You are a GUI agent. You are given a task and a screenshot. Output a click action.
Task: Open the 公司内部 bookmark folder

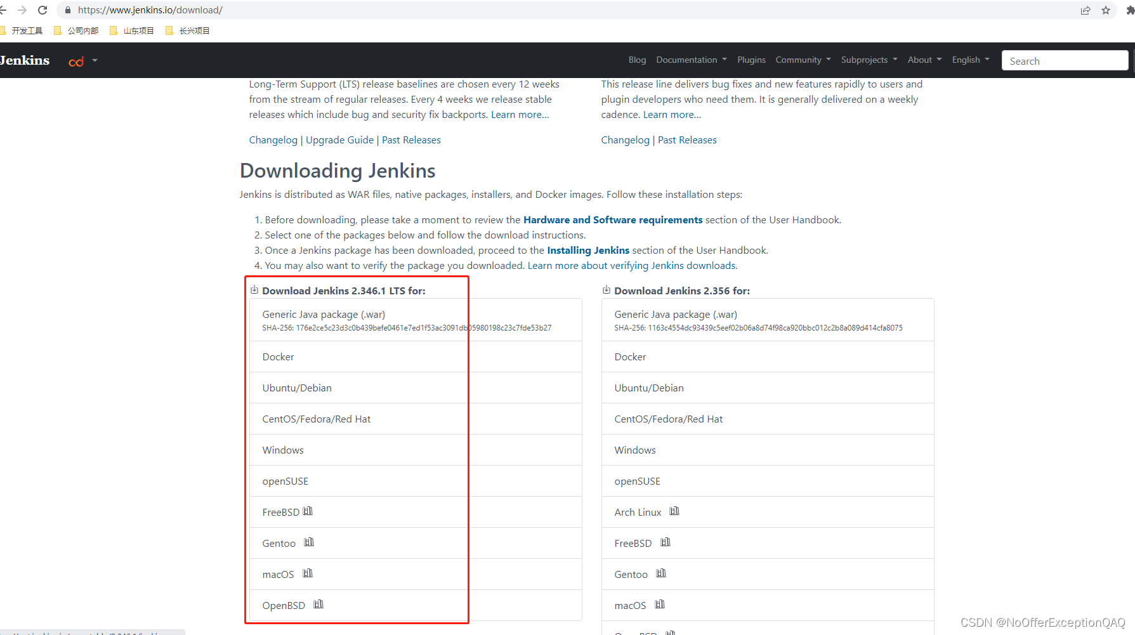pos(77,30)
